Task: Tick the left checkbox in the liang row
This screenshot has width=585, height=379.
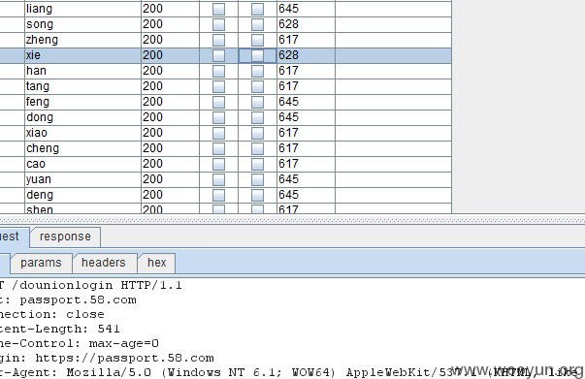Action: pyautogui.click(x=218, y=9)
